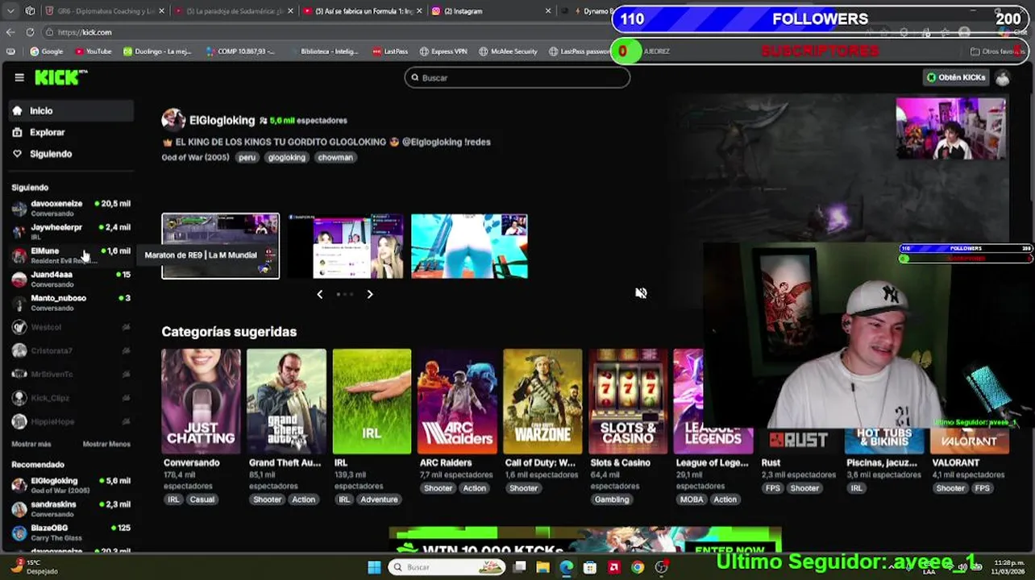This screenshot has height=580, width=1035.
Task: Open Manto_nuboso followed channel
Action: coord(71,303)
